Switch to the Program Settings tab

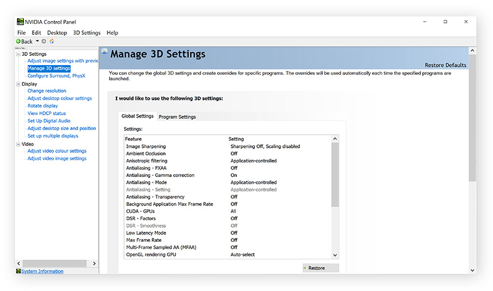[177, 117]
